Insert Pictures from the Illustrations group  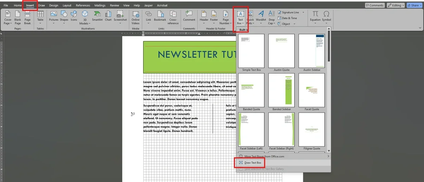[54, 17]
